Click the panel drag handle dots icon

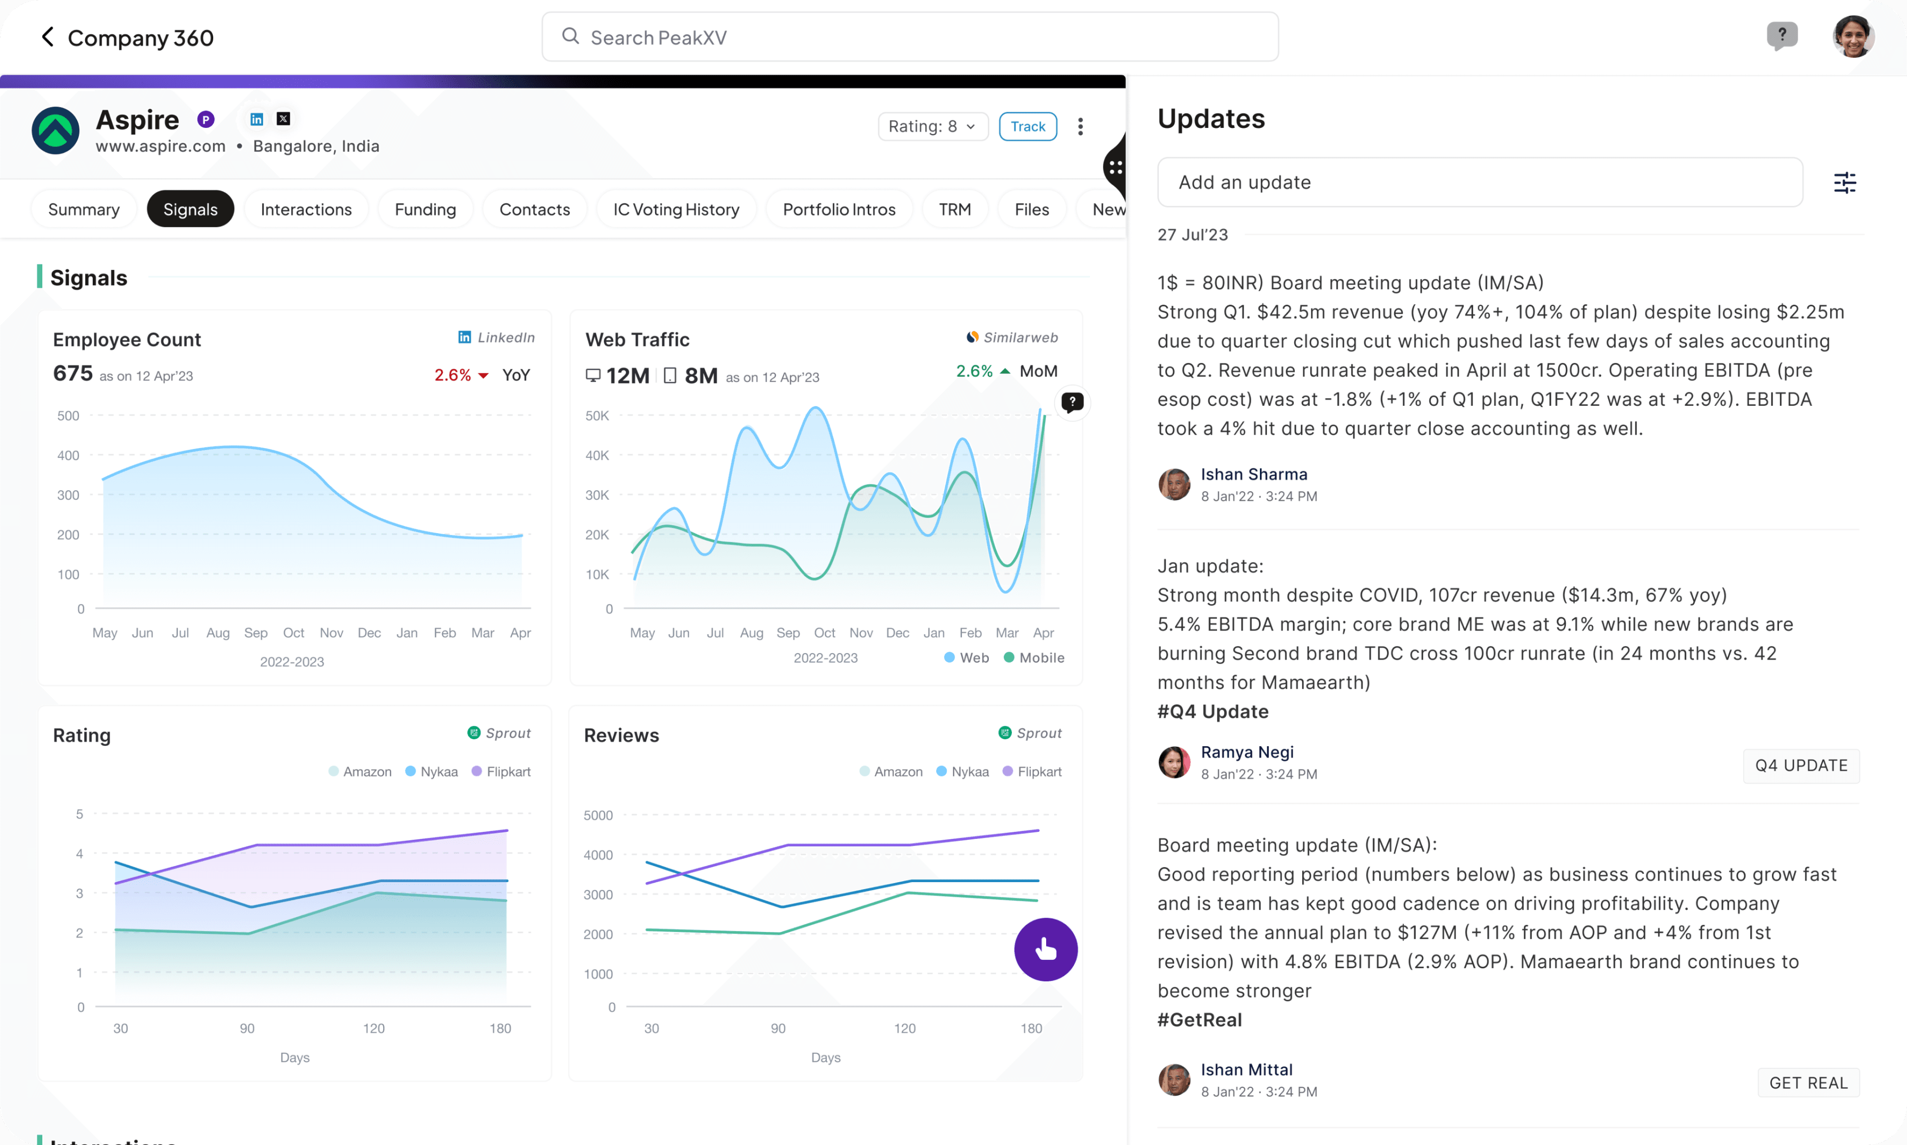coord(1115,167)
